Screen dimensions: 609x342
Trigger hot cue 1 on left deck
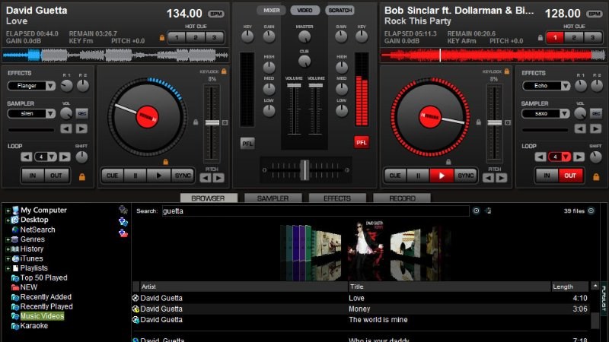pos(177,37)
